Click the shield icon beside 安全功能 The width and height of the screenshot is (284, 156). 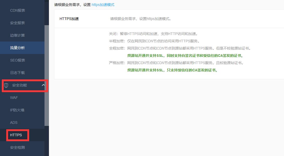tap(6, 85)
